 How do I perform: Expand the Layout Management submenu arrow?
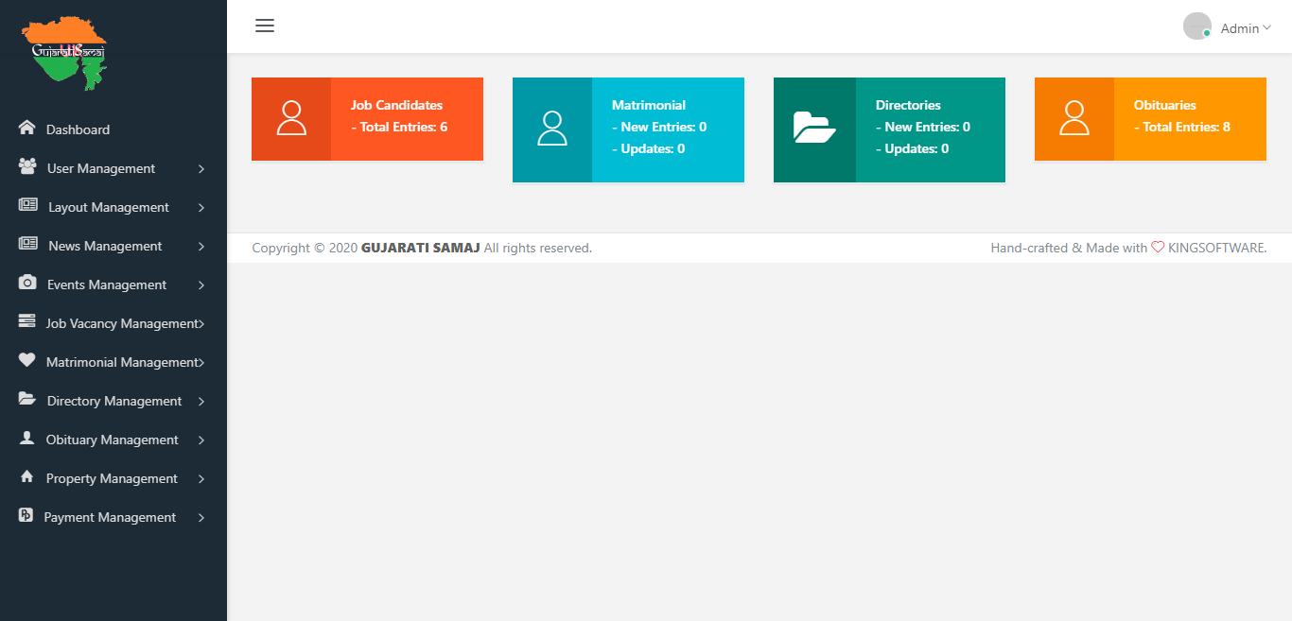(201, 208)
